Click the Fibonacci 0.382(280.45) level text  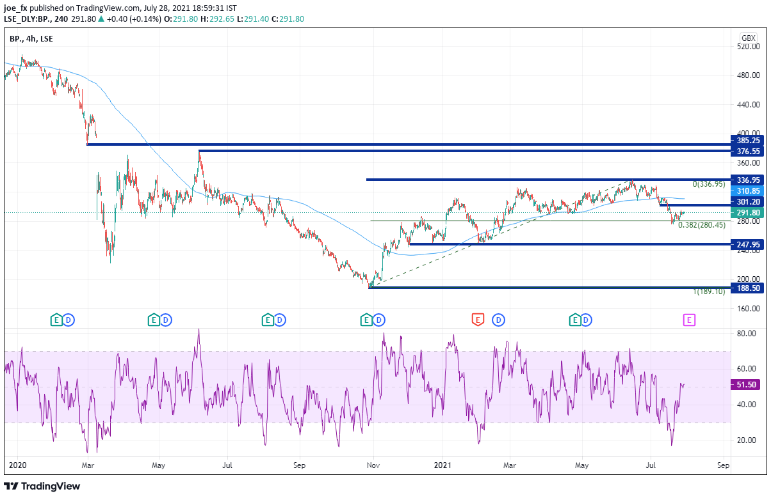point(702,225)
